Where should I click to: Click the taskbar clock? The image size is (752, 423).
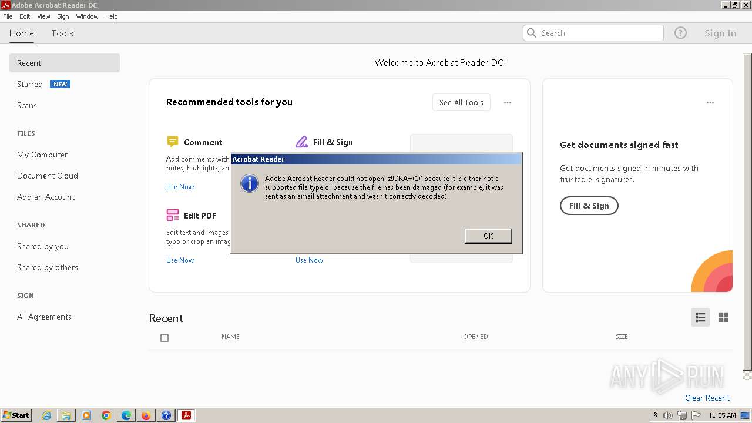pyautogui.click(x=722, y=415)
